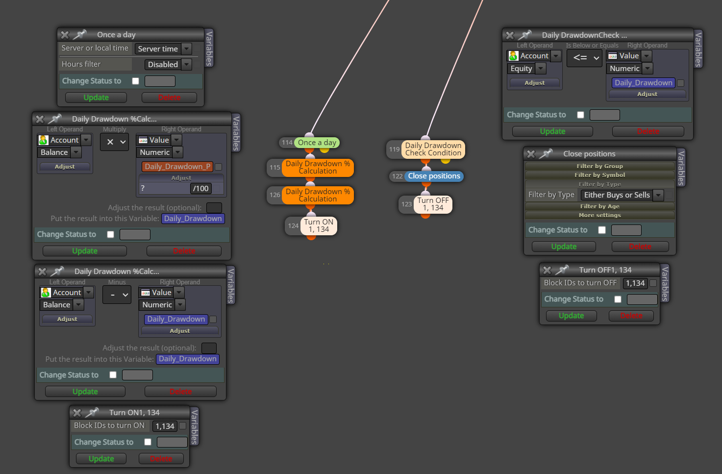Screen dimensions: 722x474
Task: Open Variables tab of Once a day panel
Action: point(209,48)
